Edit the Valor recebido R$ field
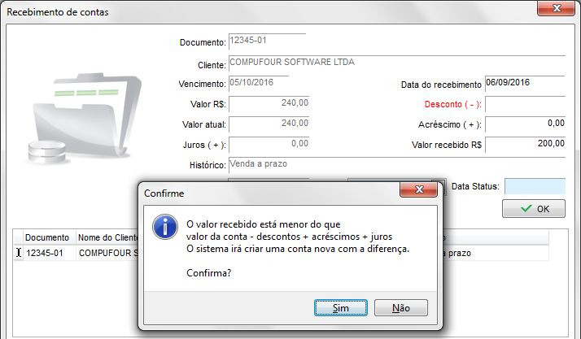This screenshot has height=339, width=581. pos(525,145)
